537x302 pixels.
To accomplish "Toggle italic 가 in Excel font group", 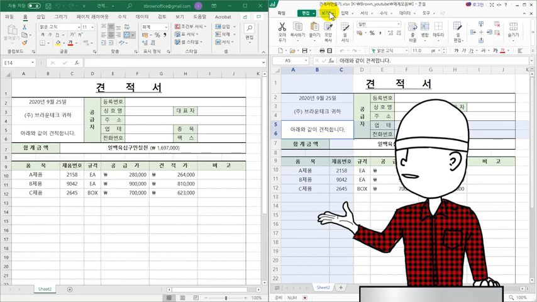I will pyautogui.click(x=50, y=35).
